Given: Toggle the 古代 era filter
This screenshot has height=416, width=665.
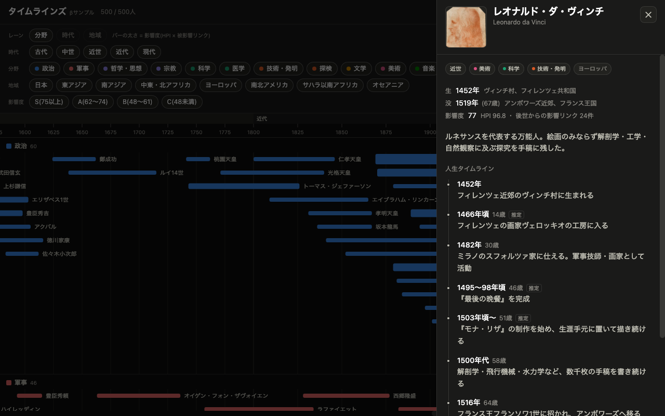Looking at the screenshot, I should point(41,52).
